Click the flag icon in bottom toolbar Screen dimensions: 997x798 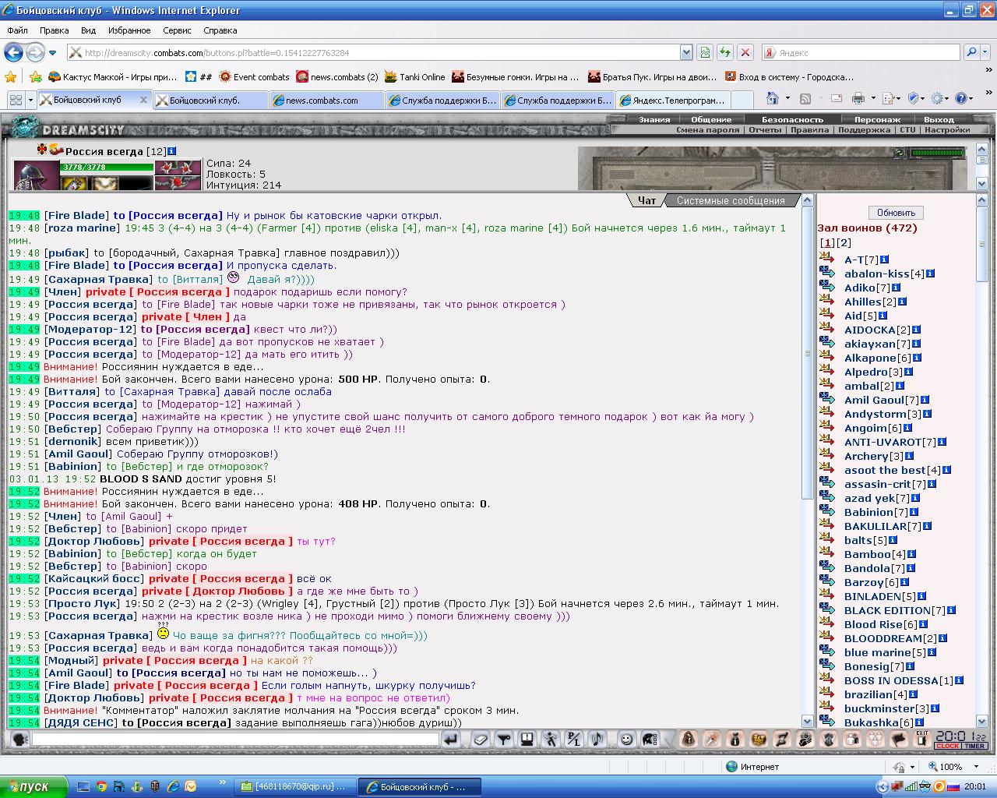pyautogui.click(x=897, y=740)
